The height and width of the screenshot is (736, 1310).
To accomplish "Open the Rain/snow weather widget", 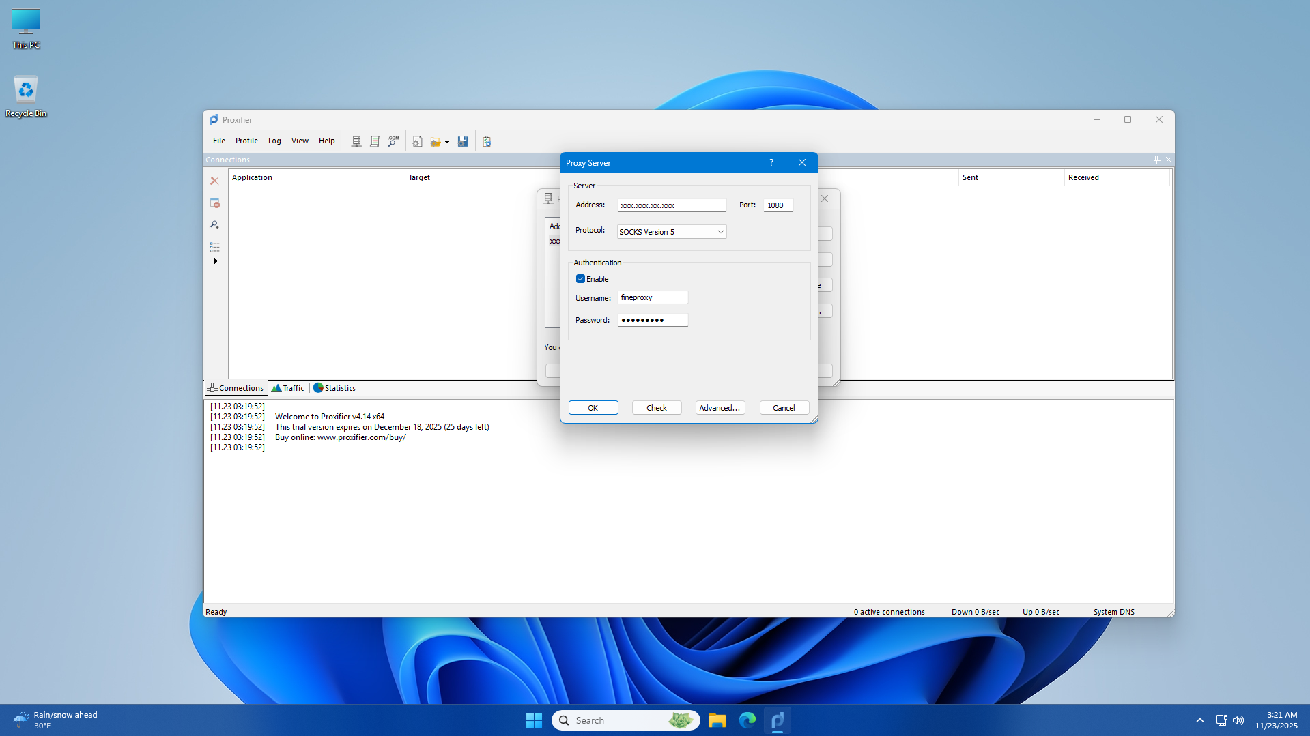I will click(x=56, y=720).
